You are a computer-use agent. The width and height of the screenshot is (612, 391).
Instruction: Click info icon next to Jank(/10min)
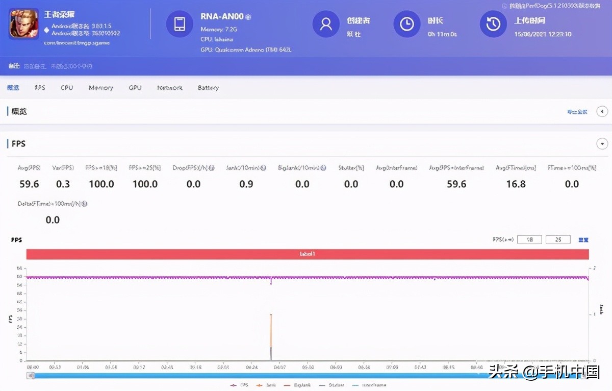263,168
